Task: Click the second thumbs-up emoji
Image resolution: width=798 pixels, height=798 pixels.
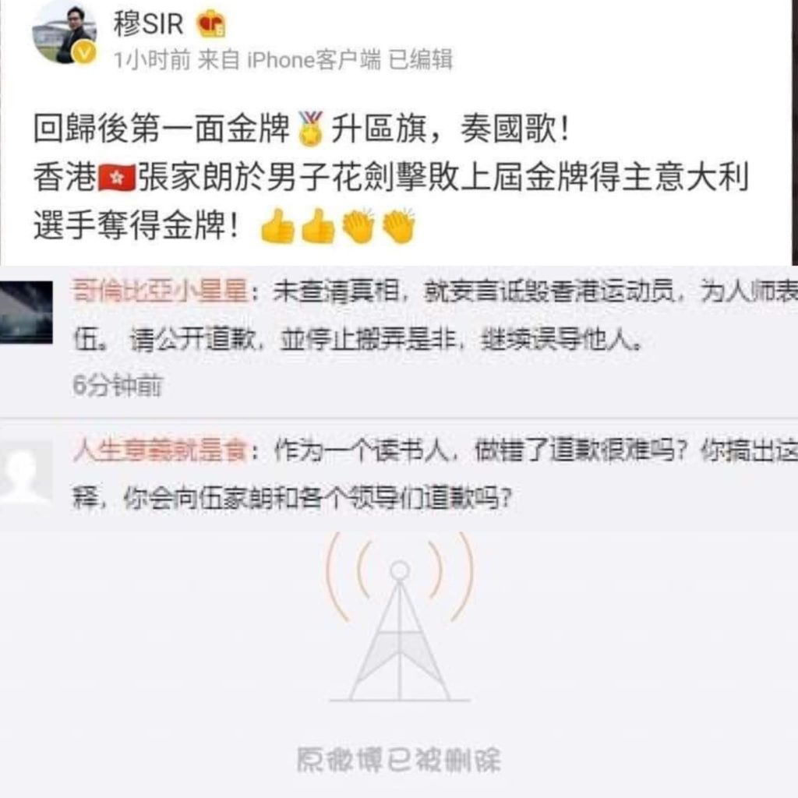Action: tap(319, 226)
